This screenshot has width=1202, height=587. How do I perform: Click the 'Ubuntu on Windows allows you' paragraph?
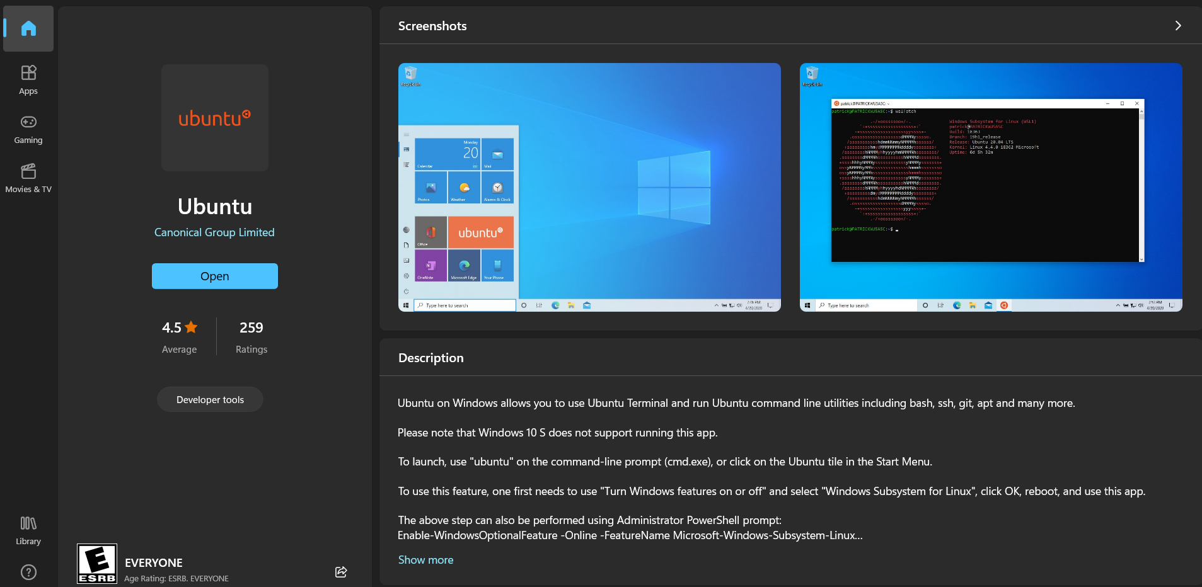click(x=736, y=403)
